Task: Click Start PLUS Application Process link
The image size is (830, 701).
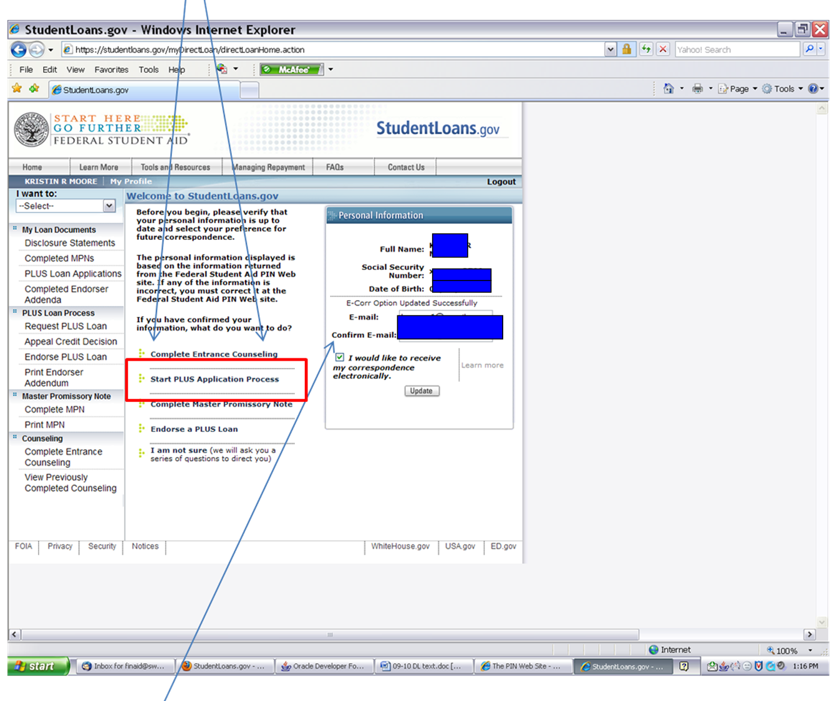Action: point(215,379)
